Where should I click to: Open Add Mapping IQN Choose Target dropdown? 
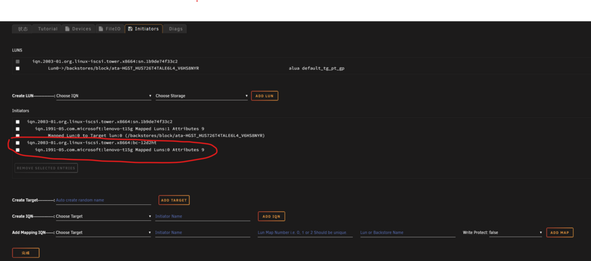(x=103, y=233)
